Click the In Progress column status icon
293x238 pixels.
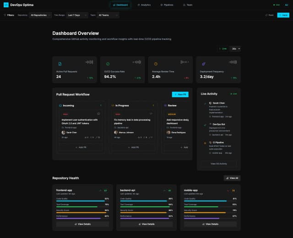tap(113, 105)
